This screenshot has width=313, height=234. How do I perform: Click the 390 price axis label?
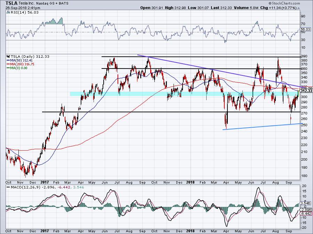(304, 56)
